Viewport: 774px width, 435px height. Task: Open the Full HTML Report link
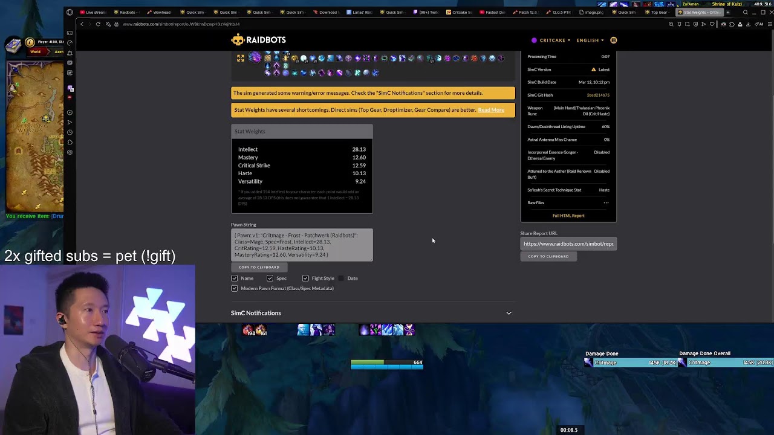coord(568,216)
